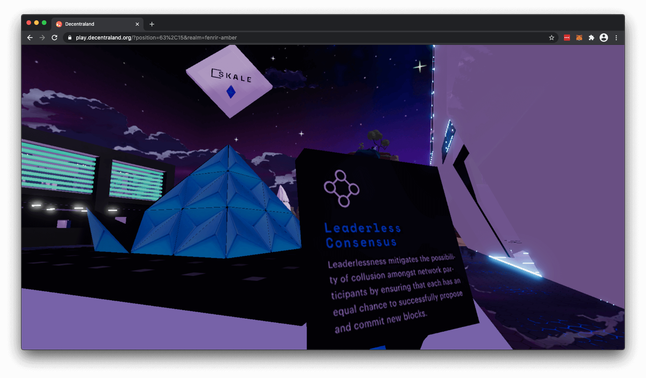This screenshot has height=378, width=646.
Task: Open the Extensions puzzle menu
Action: click(x=592, y=38)
